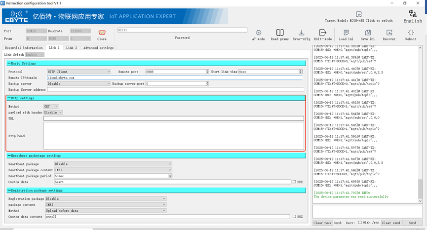Open the Link Switch Enable dropdown
The width and height of the screenshot is (427, 230).
pos(35,55)
